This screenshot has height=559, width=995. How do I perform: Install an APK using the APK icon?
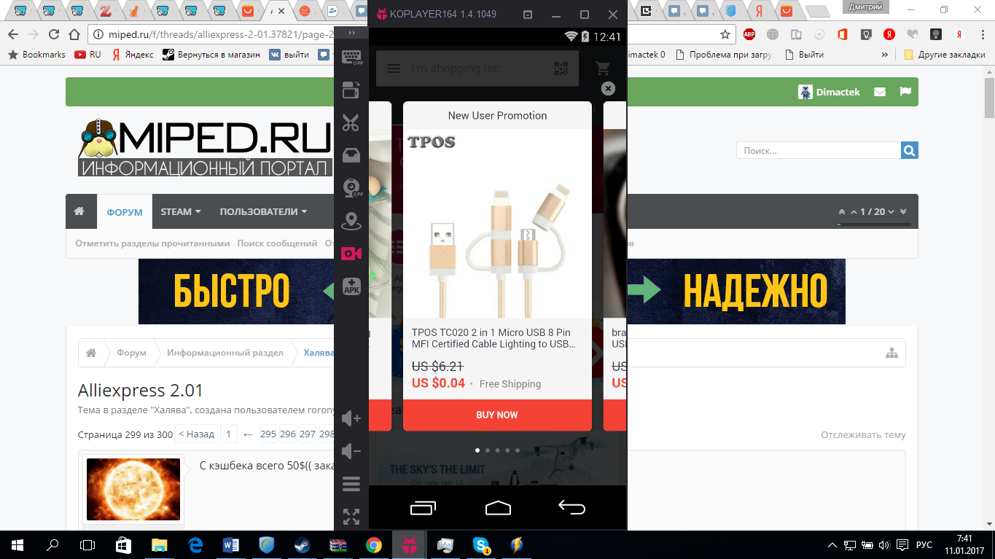[x=351, y=286]
